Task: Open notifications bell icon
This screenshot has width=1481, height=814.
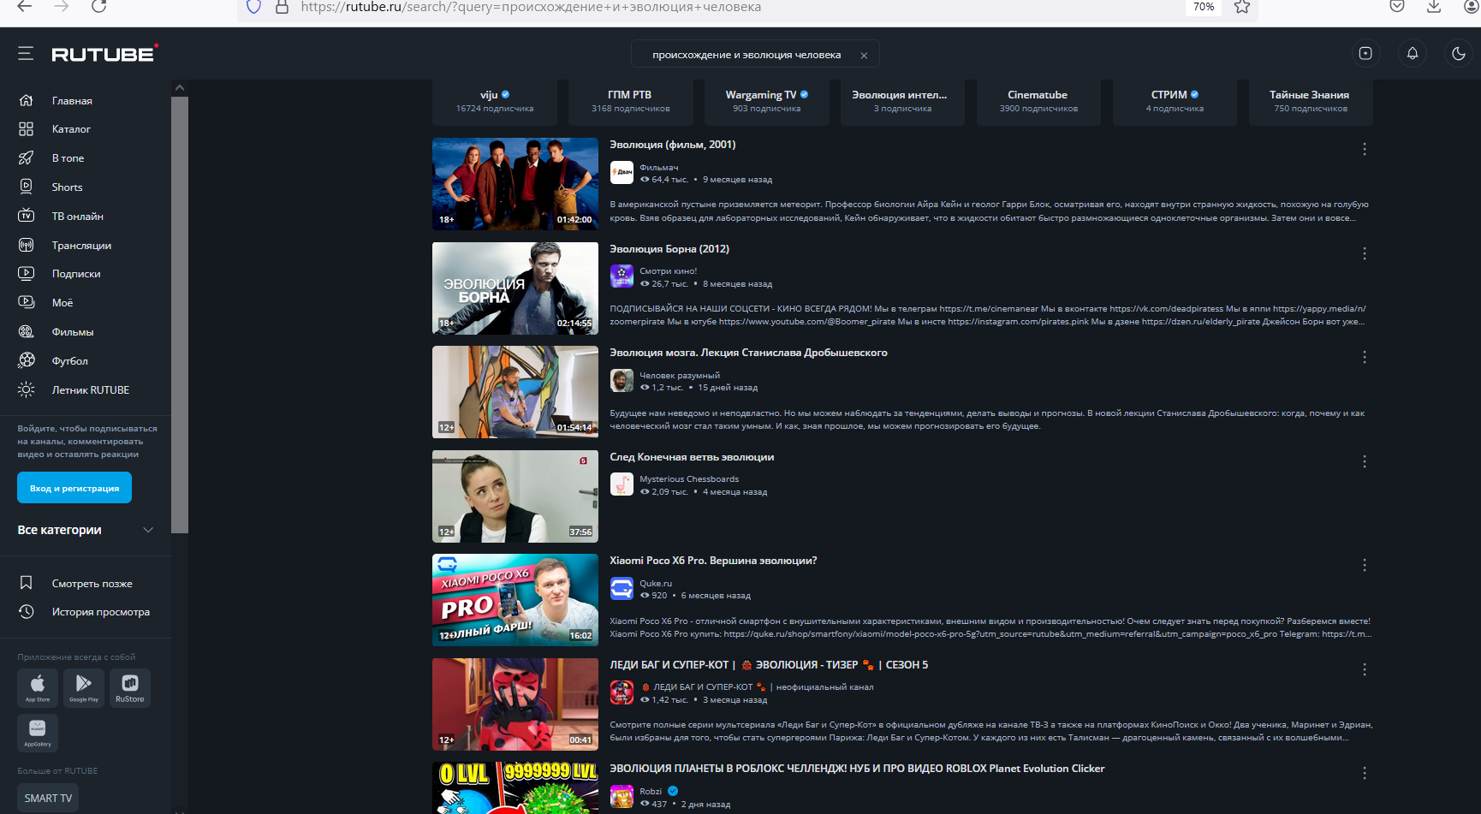Action: point(1413,53)
